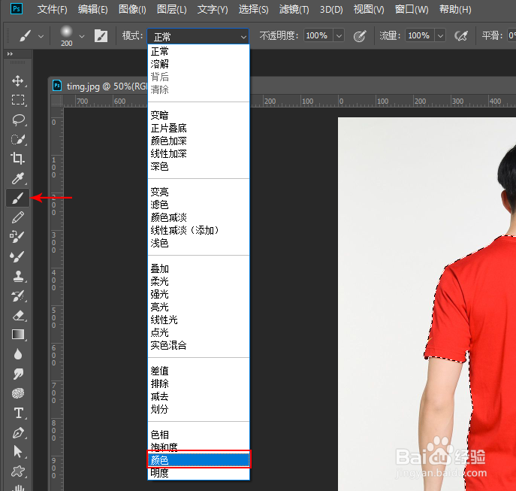Select the Custom Shape tool
Screen dimensions: 516x491
click(x=18, y=471)
